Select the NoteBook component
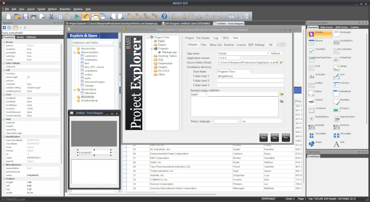 pos(342,93)
